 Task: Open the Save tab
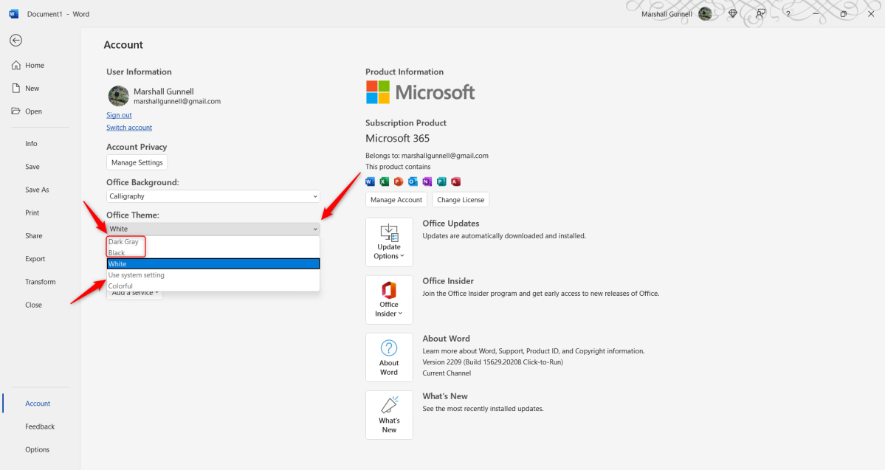click(x=32, y=167)
